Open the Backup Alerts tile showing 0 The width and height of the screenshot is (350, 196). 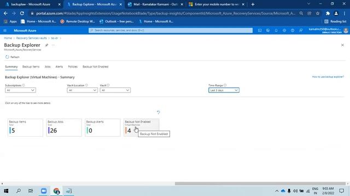point(102,127)
